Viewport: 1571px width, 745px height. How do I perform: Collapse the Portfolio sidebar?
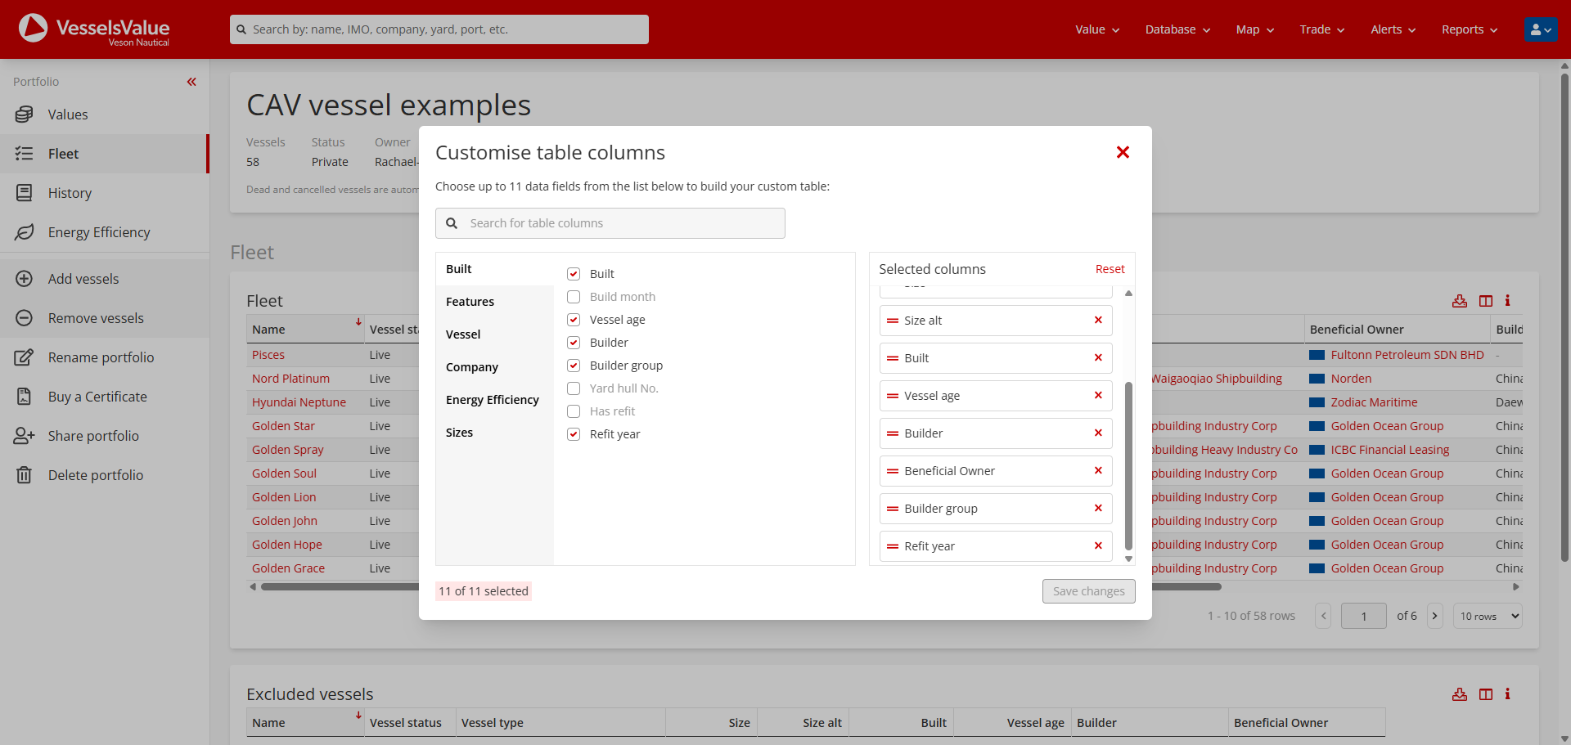(191, 82)
